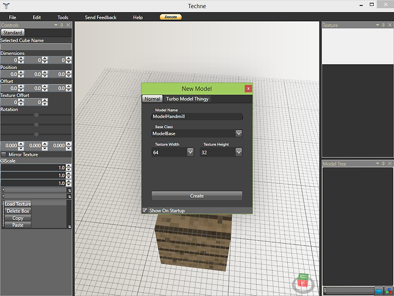Toggle pin on the Texture panel
The height and width of the screenshot is (296, 394).
(x=384, y=25)
